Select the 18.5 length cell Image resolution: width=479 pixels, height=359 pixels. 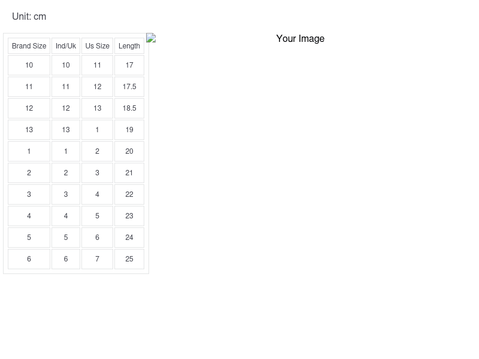coord(129,108)
